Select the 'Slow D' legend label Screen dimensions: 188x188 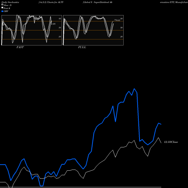tap(8, 5)
